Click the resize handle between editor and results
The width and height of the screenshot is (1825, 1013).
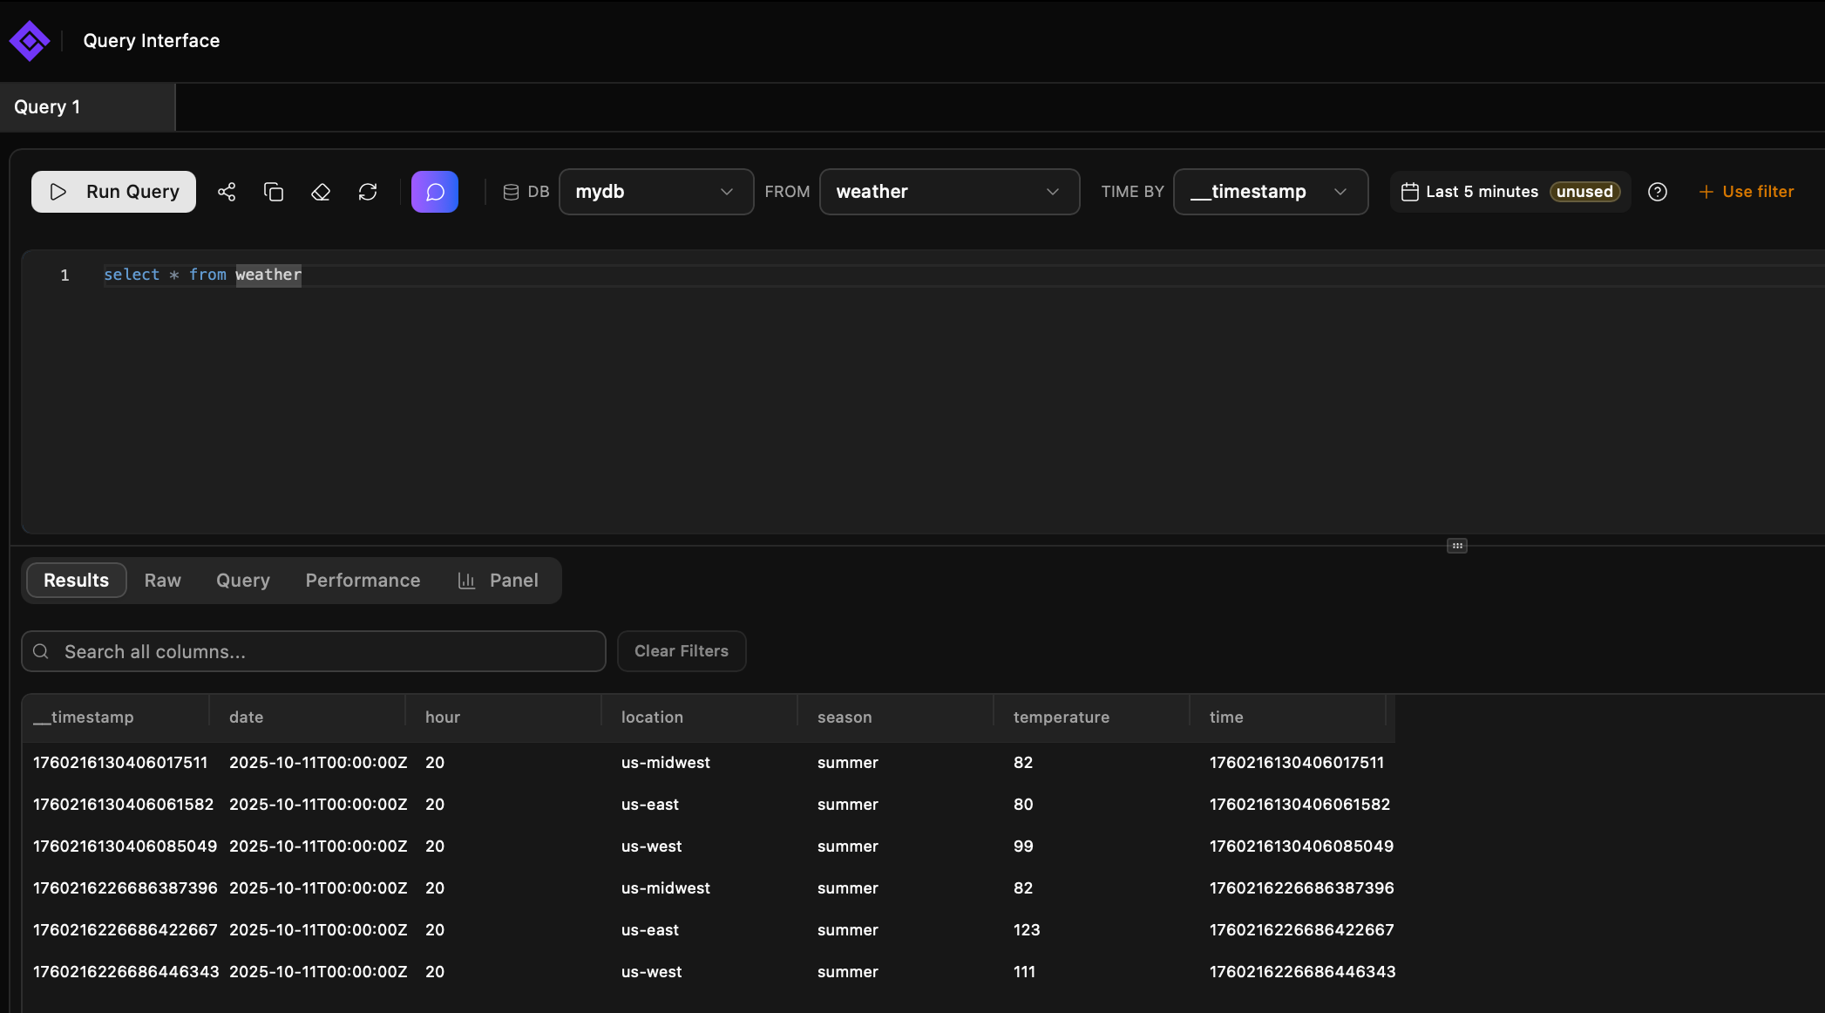(x=1457, y=546)
